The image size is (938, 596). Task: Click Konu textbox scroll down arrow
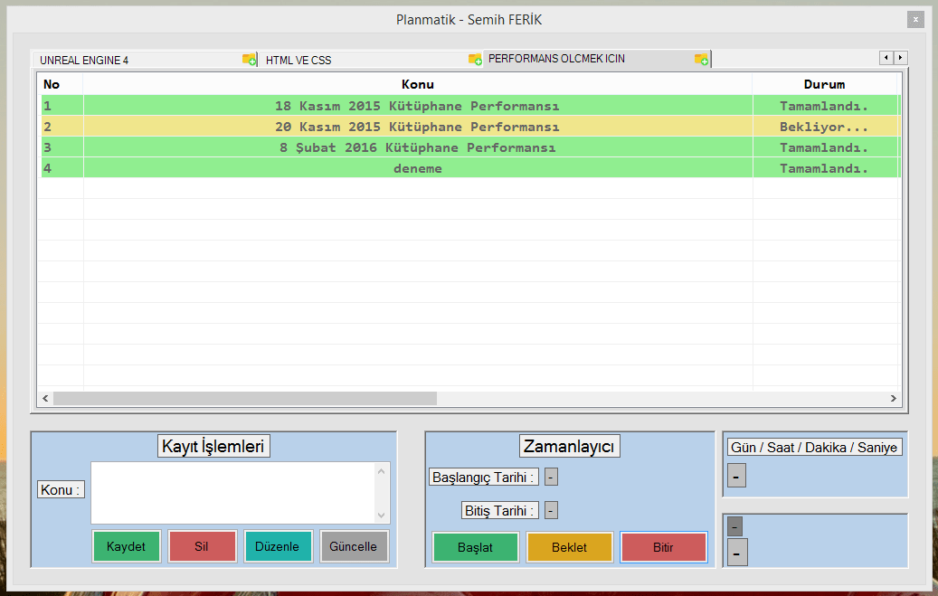382,515
